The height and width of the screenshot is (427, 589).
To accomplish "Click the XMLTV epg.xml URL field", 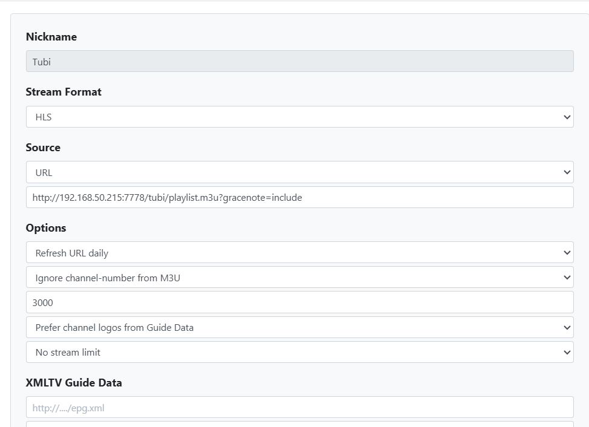I will (x=299, y=408).
